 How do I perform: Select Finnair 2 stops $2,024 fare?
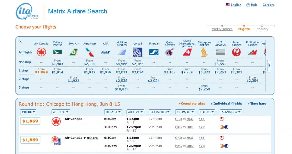click(x=154, y=81)
